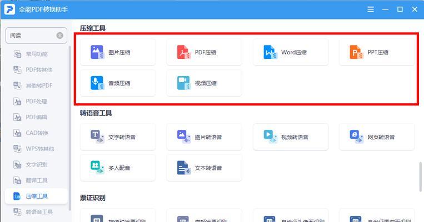Select PDF编辑 in sidebar

[36, 117]
